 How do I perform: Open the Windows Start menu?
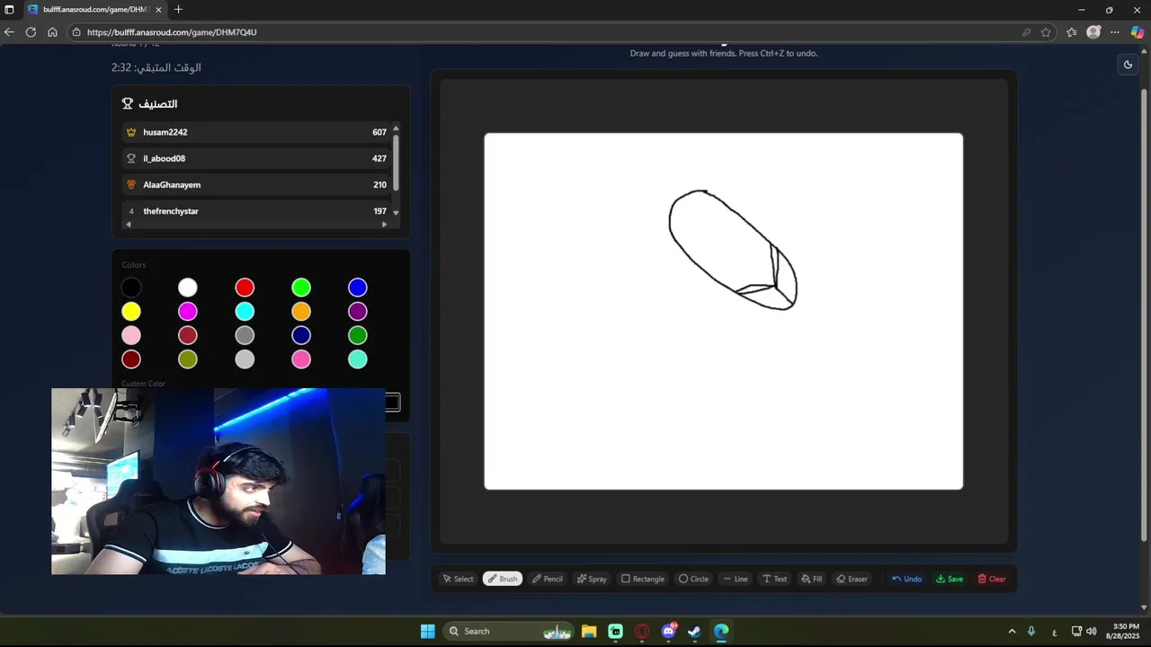coord(428,631)
